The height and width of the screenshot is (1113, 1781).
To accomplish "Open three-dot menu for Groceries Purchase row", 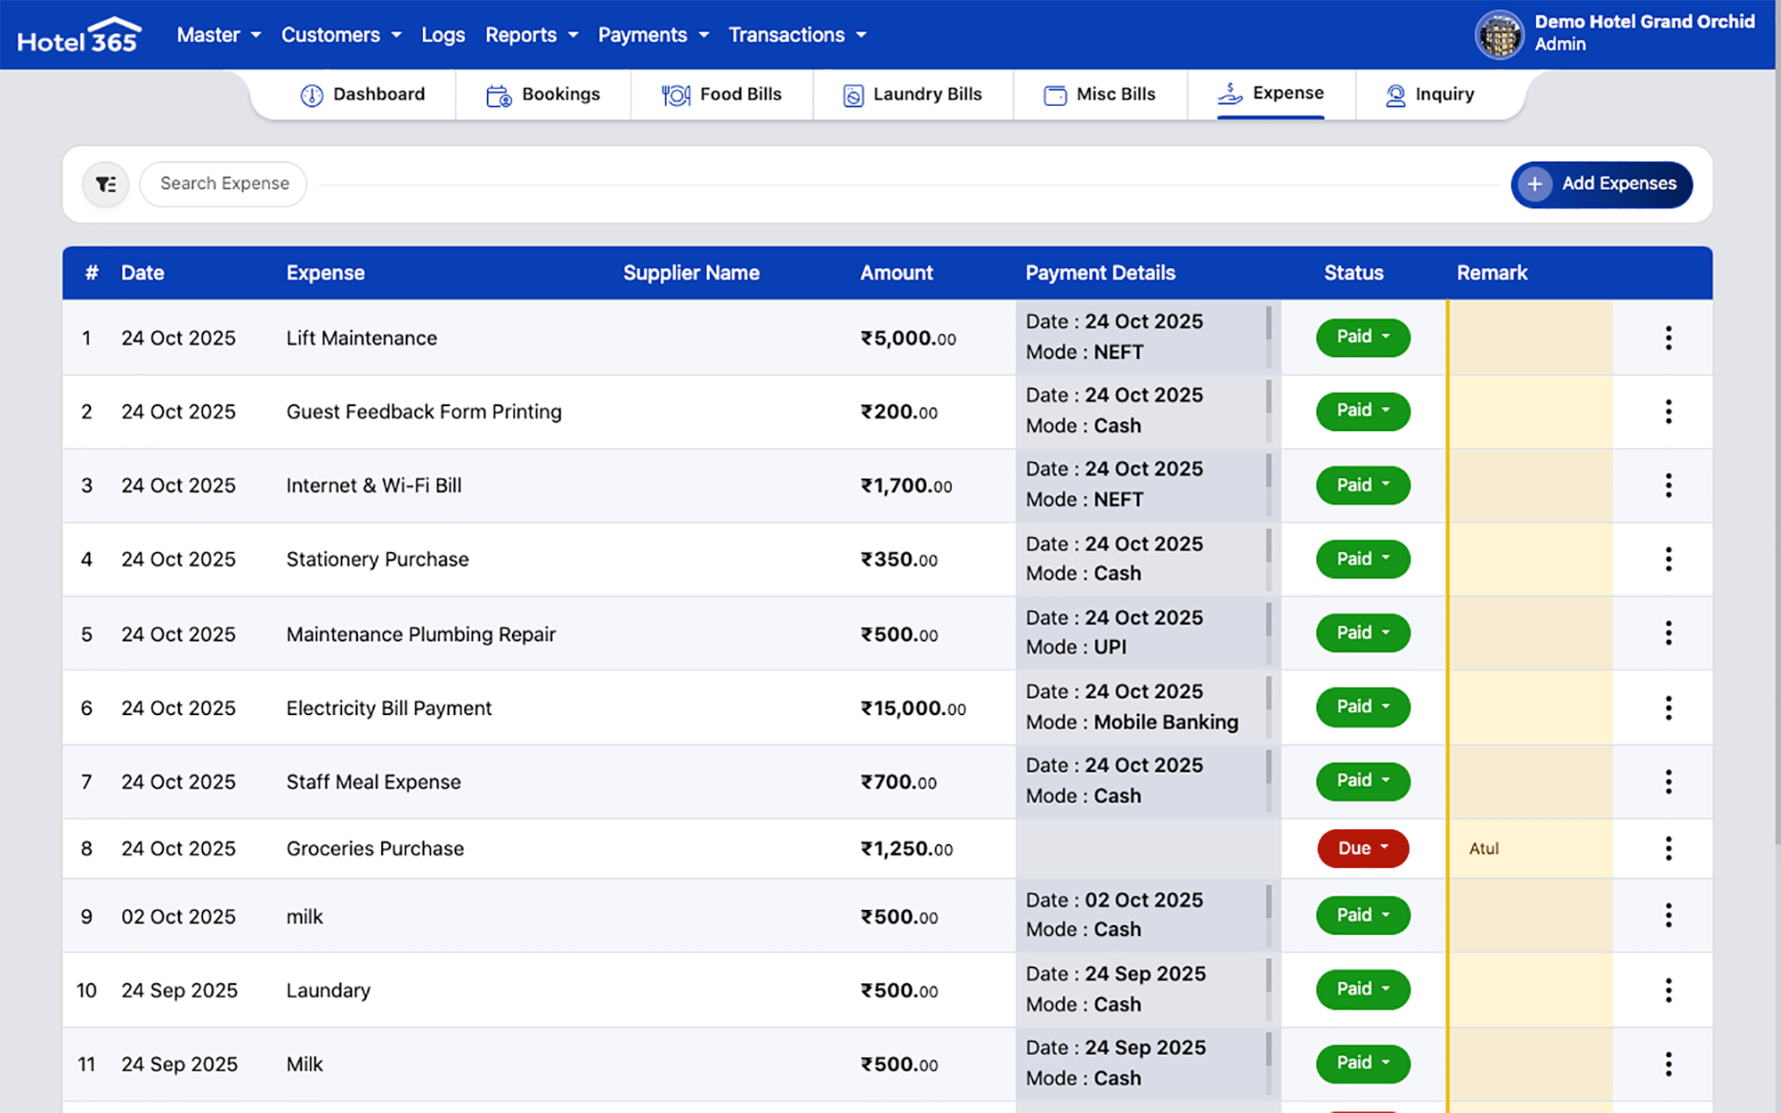I will pyautogui.click(x=1668, y=849).
